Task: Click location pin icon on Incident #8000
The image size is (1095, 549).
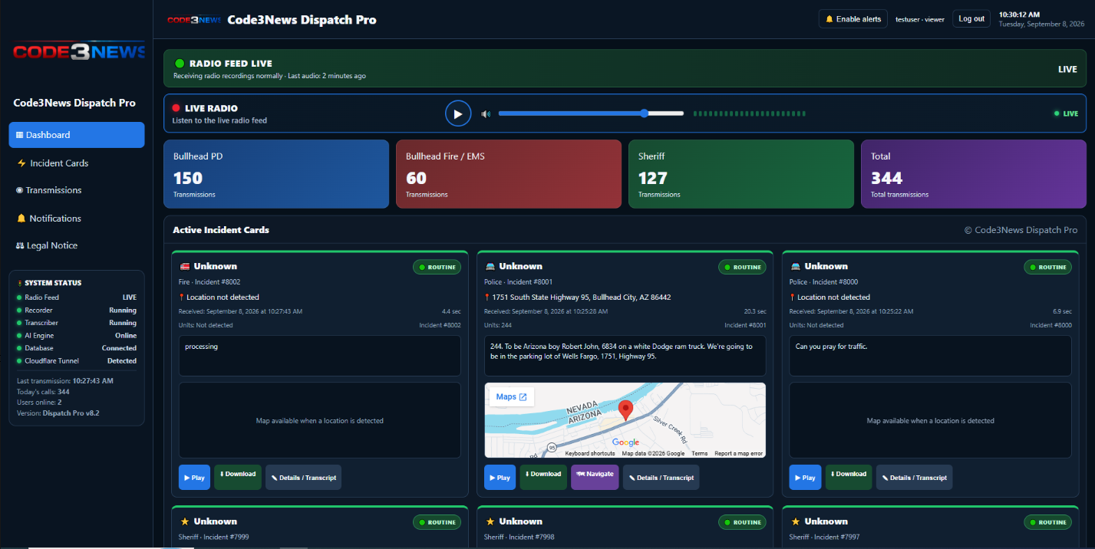Action: coord(793,298)
